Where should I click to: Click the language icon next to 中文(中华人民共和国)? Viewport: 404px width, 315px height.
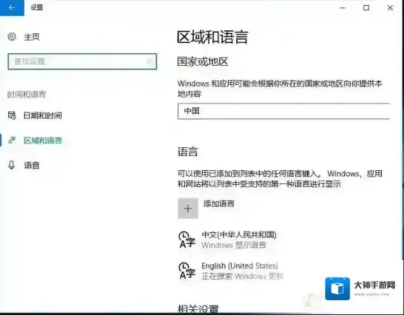tap(187, 239)
